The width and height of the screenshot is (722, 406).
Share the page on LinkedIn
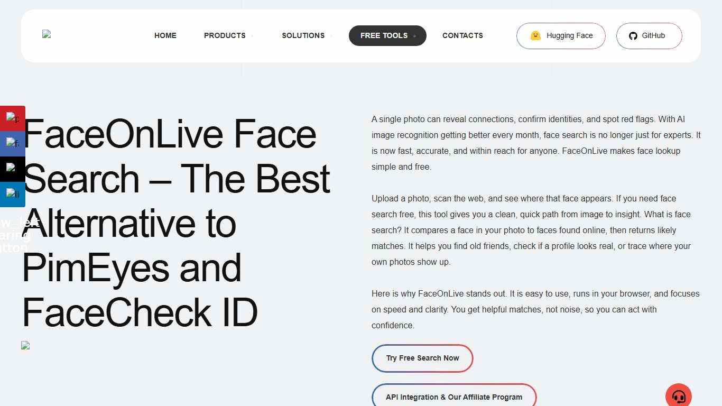click(x=13, y=194)
